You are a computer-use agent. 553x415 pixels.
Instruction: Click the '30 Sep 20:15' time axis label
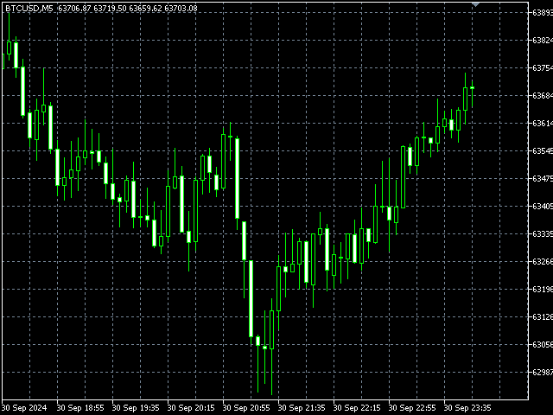[x=191, y=408]
